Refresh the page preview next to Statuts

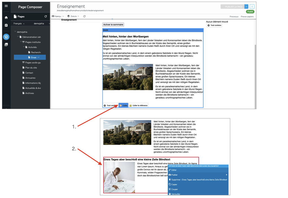click(x=84, y=16)
